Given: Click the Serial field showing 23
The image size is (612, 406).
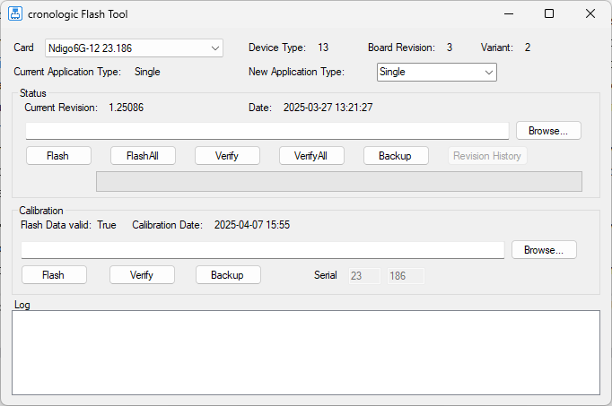Looking at the screenshot, I should tap(364, 276).
